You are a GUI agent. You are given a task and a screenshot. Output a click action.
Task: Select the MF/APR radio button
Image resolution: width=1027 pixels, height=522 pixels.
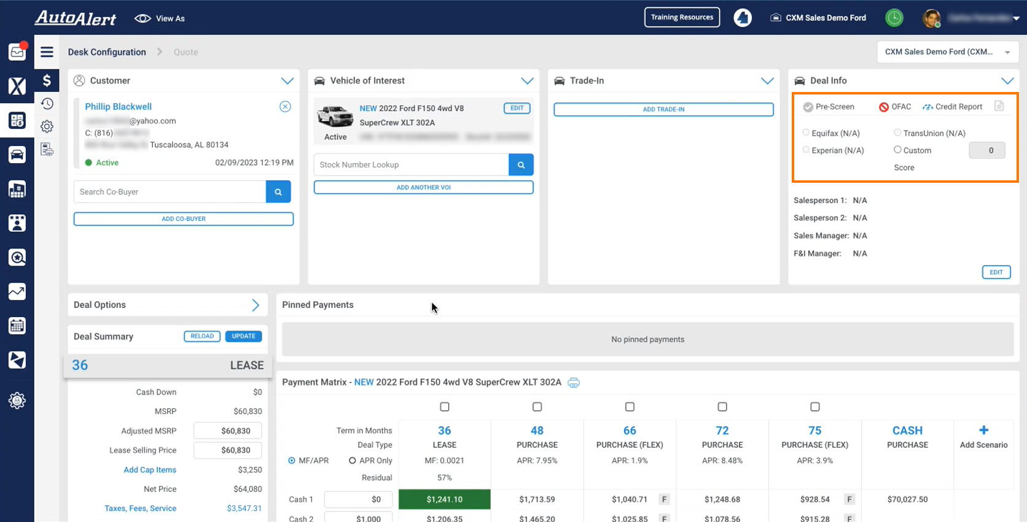292,461
